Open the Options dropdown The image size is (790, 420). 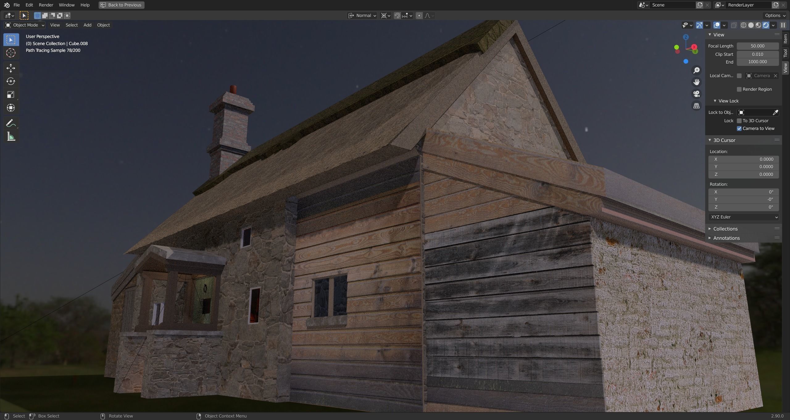click(x=775, y=15)
